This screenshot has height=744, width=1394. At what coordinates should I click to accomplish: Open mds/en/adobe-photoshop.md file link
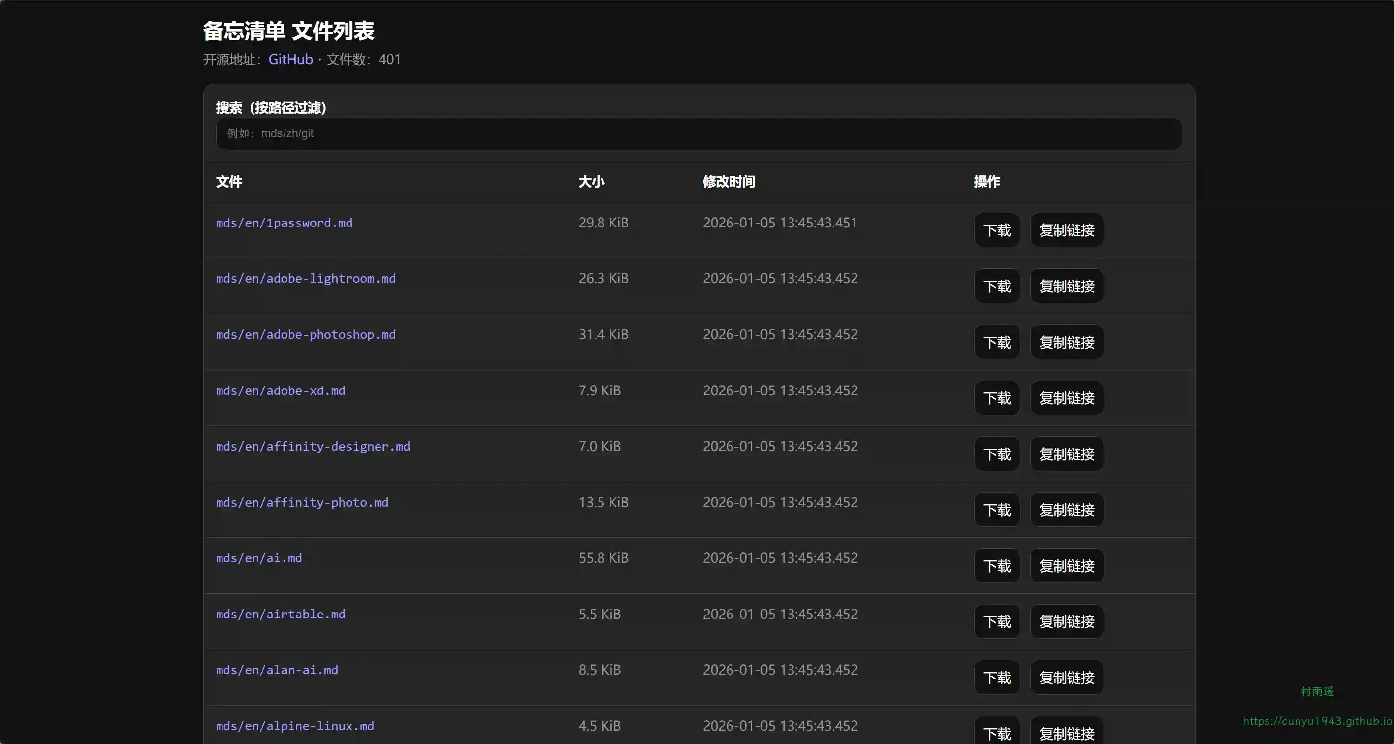click(x=305, y=335)
